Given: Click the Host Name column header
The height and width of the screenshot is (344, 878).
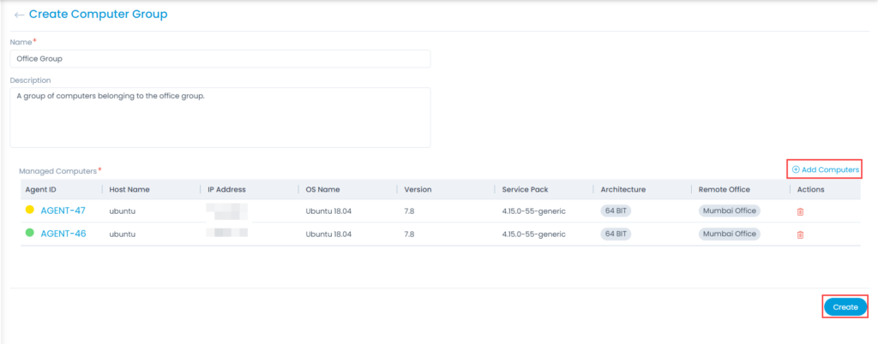Looking at the screenshot, I should pos(129,189).
